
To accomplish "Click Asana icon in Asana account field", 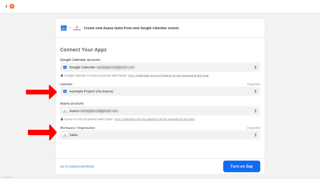I will click(65, 111).
